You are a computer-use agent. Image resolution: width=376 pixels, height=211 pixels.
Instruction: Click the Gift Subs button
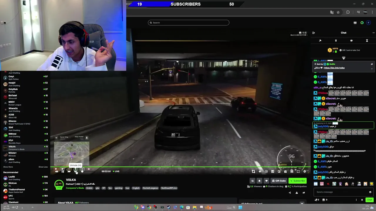(279, 181)
